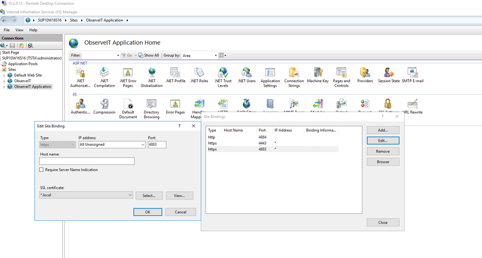Screen dimensions: 482x258
Task: Open the .NET Globalization icon
Action: click(x=151, y=73)
